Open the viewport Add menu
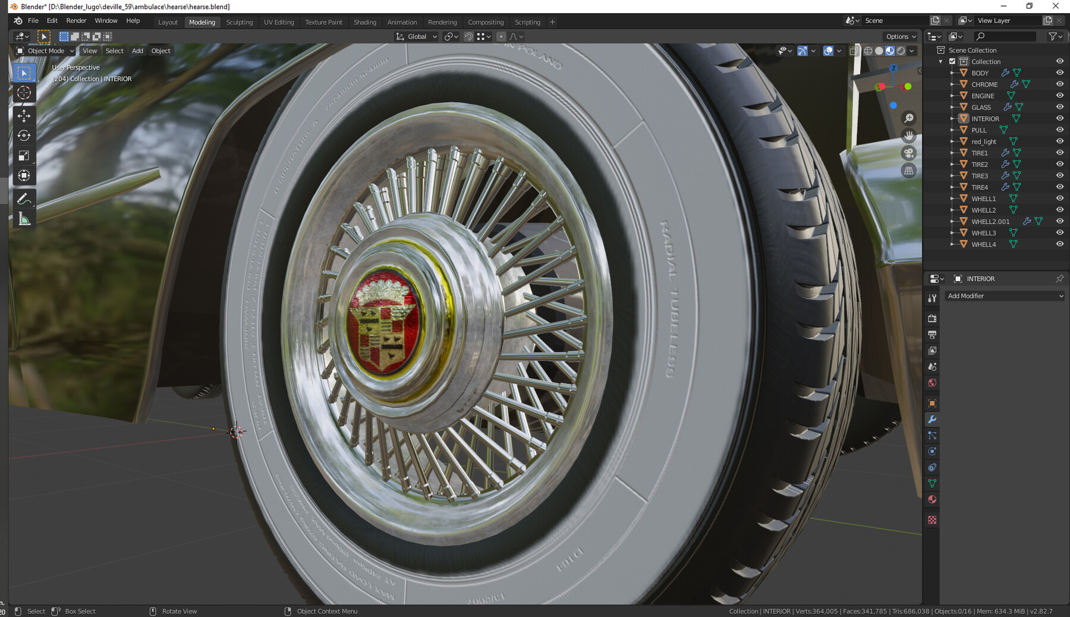1070x617 pixels. click(x=137, y=51)
